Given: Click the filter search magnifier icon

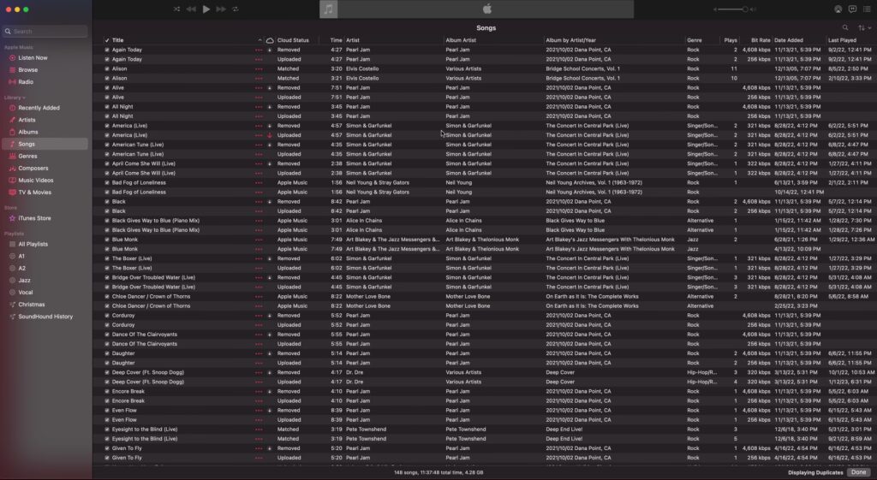Looking at the screenshot, I should click(845, 28).
